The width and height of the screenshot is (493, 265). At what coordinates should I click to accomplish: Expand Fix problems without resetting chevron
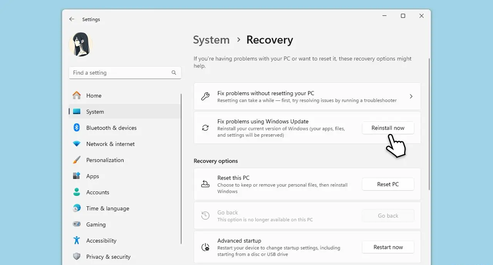(411, 97)
